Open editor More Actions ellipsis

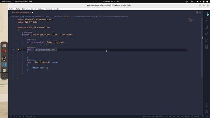point(200,12)
